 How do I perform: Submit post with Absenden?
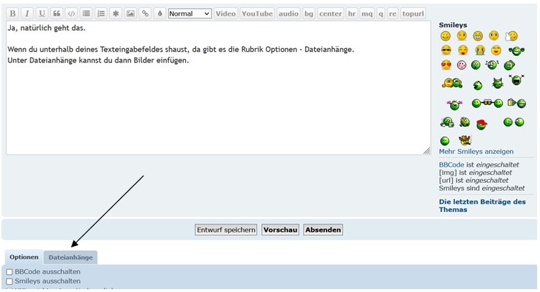point(323,230)
